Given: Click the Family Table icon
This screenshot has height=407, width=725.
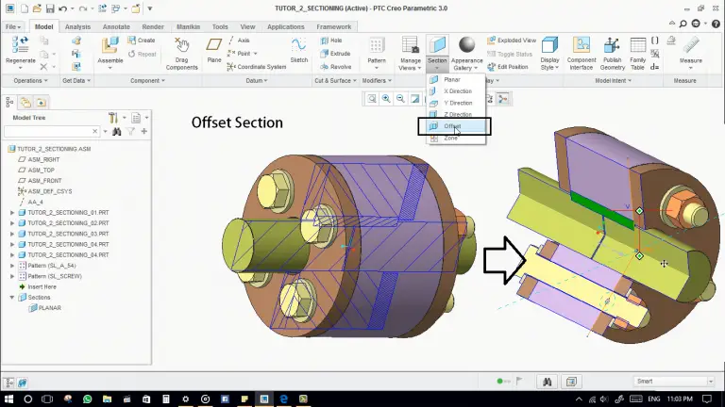Looking at the screenshot, I should 638,47.
